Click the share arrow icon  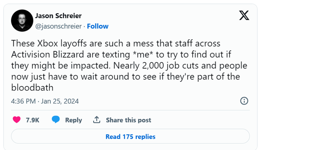97,120
